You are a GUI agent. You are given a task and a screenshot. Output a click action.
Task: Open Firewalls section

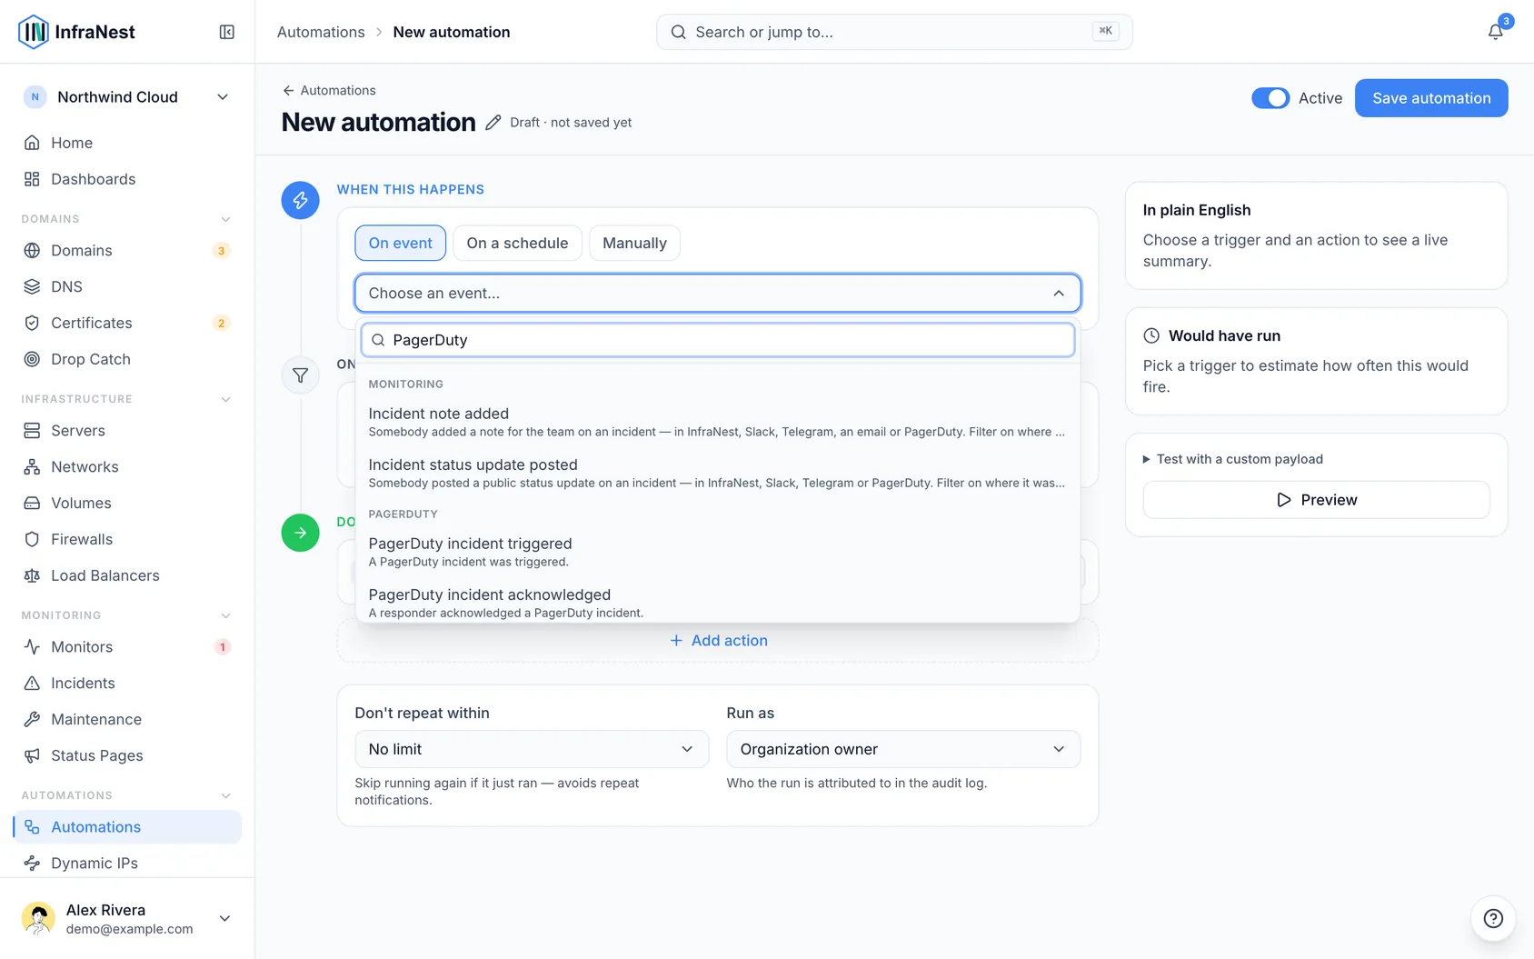pyautogui.click(x=127, y=539)
